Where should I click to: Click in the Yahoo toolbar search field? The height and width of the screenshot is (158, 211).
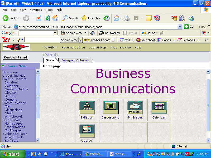point(42,40)
